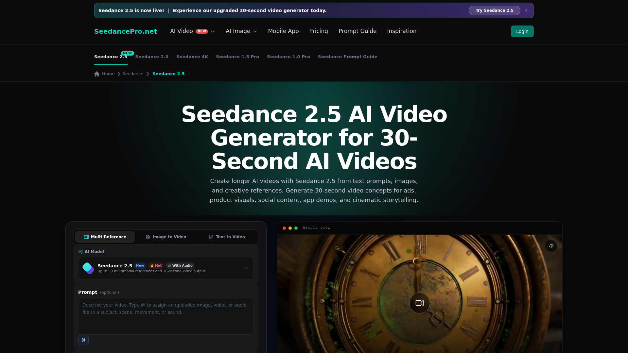Play the clock preview video
The image size is (628, 353).
[420, 303]
